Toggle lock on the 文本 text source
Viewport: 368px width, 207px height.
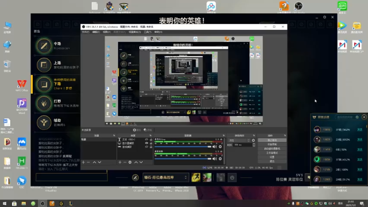[x=151, y=139]
